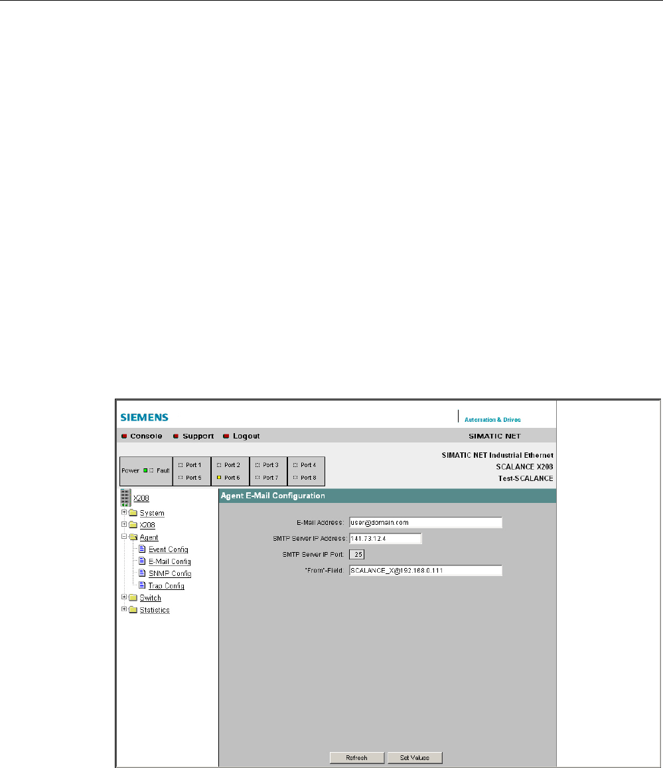Open the X208 folder tree link

(x=147, y=525)
